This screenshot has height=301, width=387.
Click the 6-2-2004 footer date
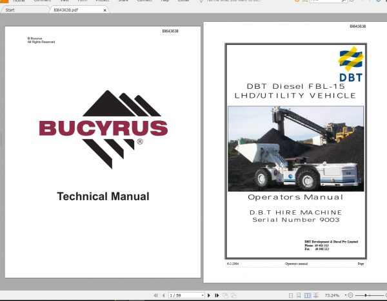click(233, 264)
